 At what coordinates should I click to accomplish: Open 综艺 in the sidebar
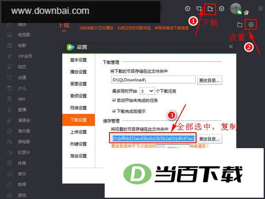pyautogui.click(x=22, y=67)
